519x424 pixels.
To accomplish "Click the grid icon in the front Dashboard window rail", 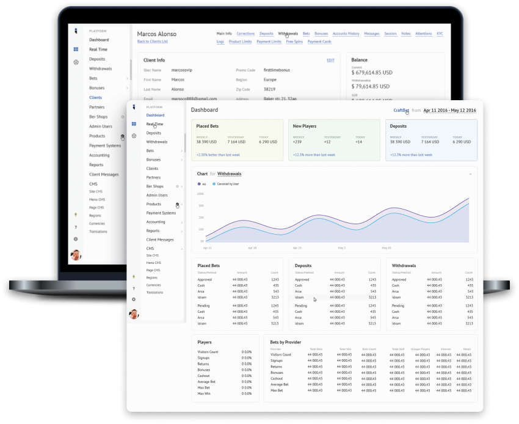I will coord(134,124).
